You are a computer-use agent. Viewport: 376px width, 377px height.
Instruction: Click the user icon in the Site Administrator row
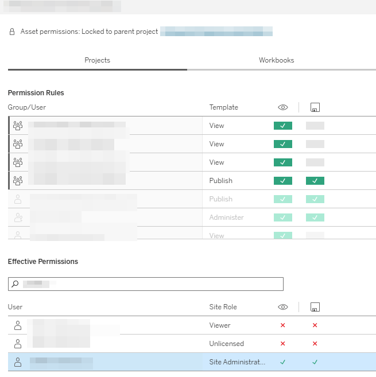pos(18,362)
